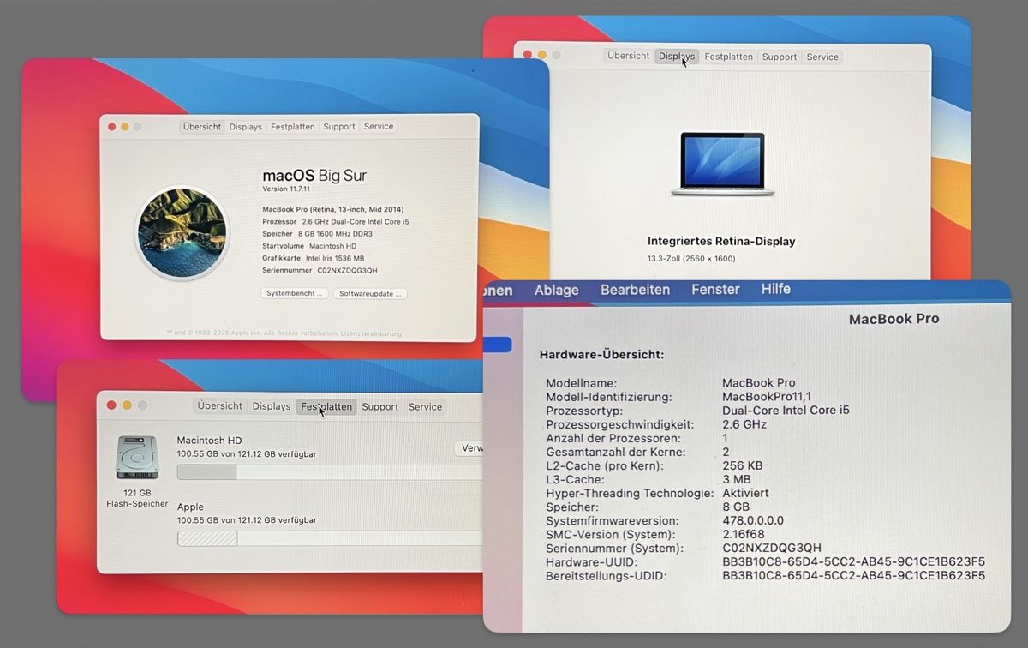Open the Festplatten tab in the Retina-Display window

pyautogui.click(x=729, y=57)
